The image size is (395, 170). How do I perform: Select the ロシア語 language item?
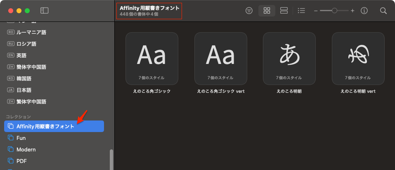tap(26, 44)
